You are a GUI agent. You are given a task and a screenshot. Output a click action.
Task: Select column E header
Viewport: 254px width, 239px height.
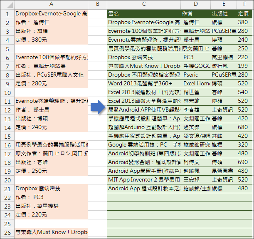coord(224,4)
